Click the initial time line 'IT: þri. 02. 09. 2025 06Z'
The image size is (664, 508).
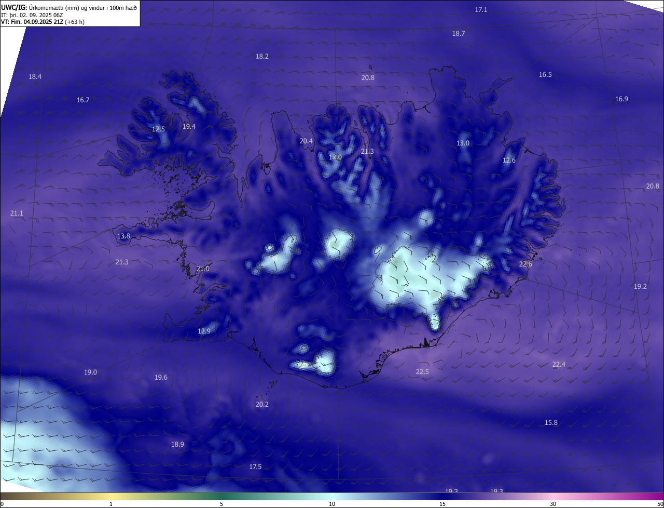pos(33,15)
